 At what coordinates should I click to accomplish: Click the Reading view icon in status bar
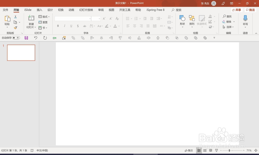coord(211,150)
